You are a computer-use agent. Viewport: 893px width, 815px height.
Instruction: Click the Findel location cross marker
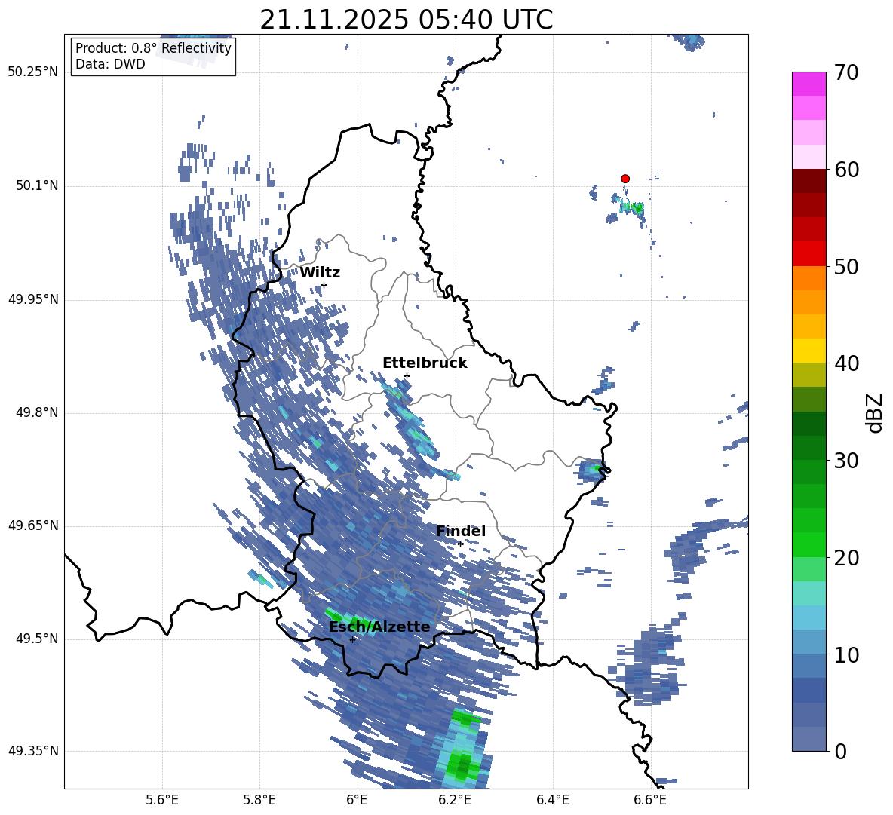pos(460,544)
